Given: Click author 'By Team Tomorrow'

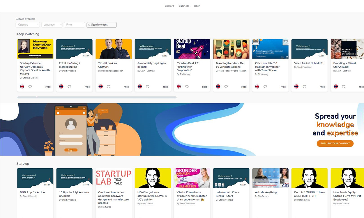Looking at the screenshot, I should tap(186, 203).
